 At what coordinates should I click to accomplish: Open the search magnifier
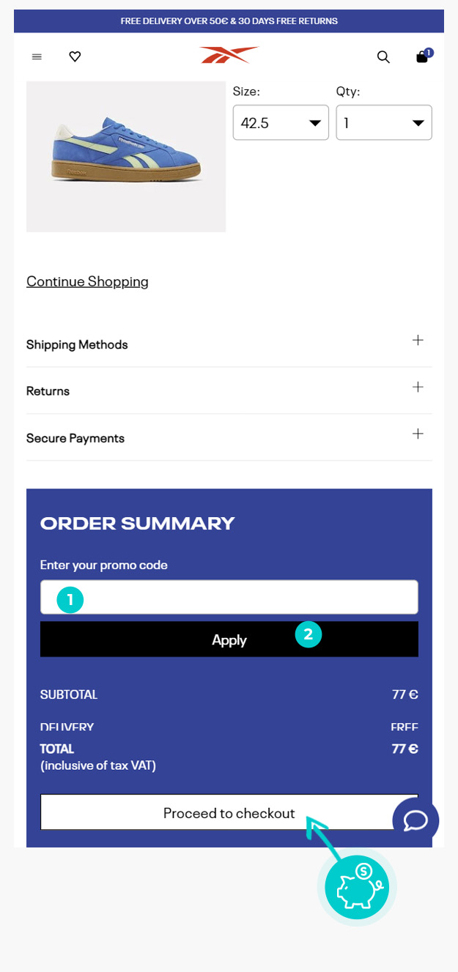(x=383, y=57)
